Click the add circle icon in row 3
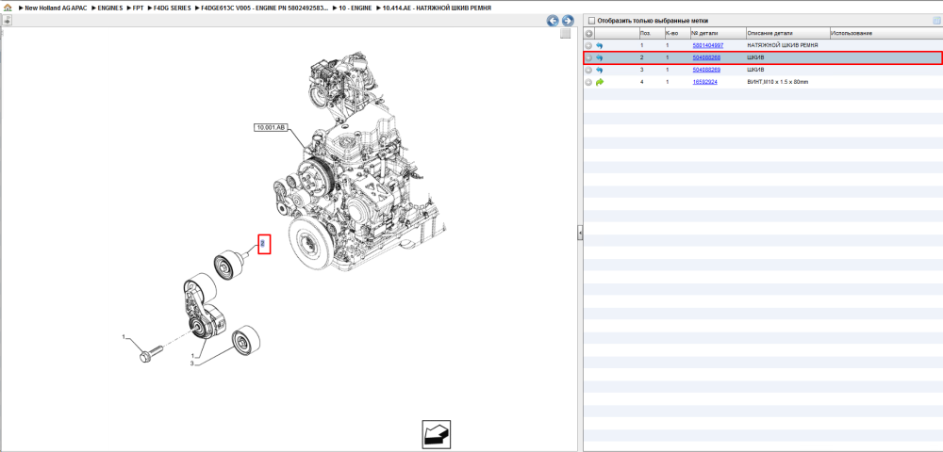This screenshot has height=452, width=943. click(588, 70)
